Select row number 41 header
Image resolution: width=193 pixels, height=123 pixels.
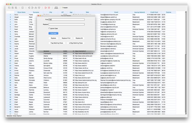pos(10,112)
